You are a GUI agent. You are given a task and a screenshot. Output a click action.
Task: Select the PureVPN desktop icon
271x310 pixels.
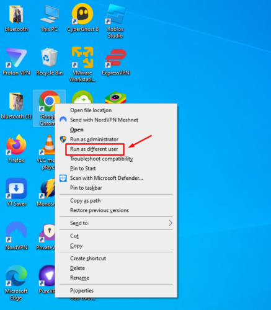[x=47, y=275]
